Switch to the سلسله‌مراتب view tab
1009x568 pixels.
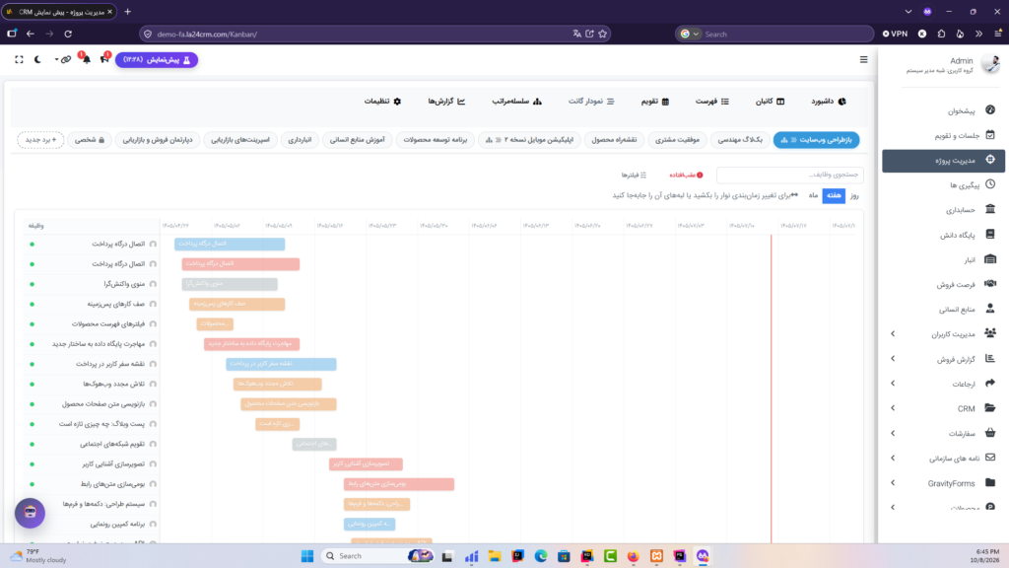(x=516, y=102)
